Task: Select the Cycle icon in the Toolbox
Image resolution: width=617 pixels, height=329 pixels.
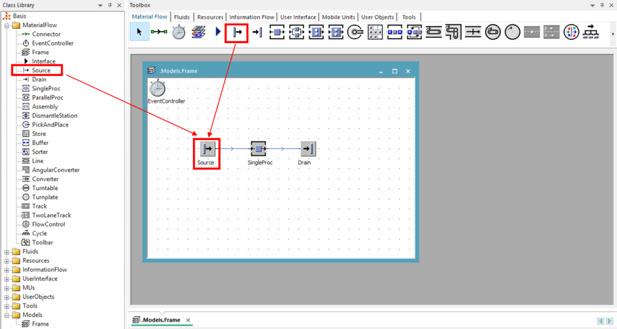Action: 590,32
